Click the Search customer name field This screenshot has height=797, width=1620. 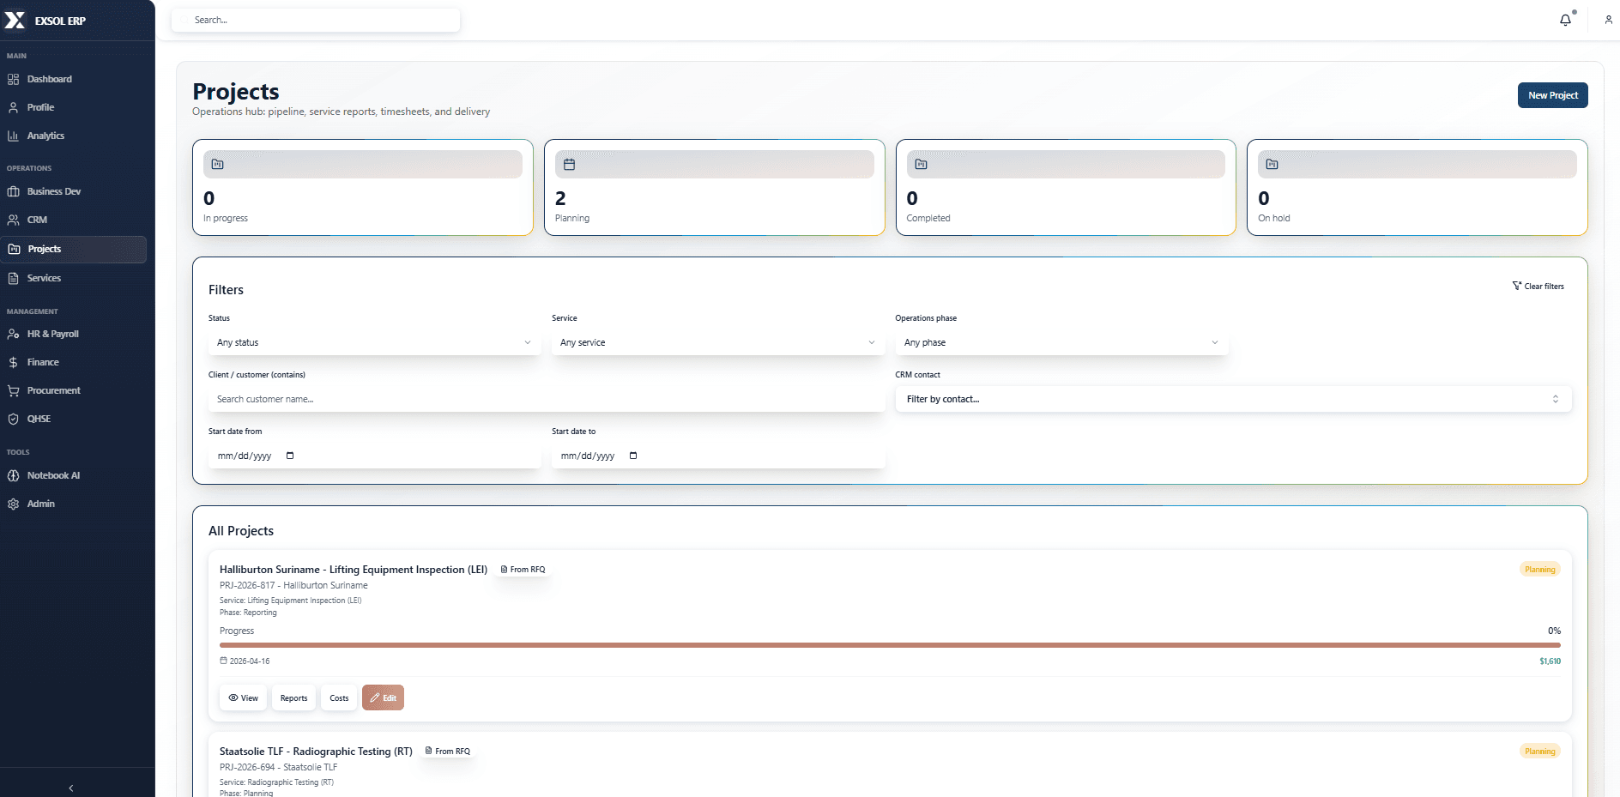[546, 399]
